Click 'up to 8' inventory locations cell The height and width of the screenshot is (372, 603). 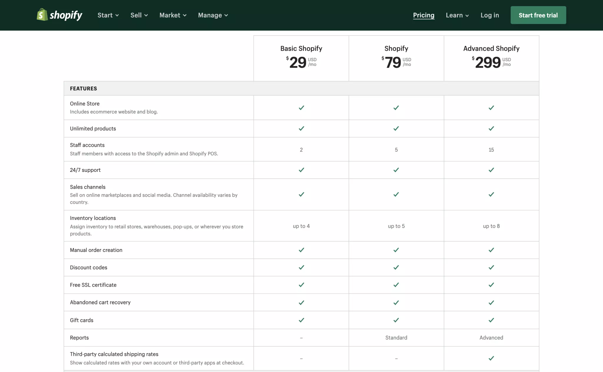(x=491, y=226)
